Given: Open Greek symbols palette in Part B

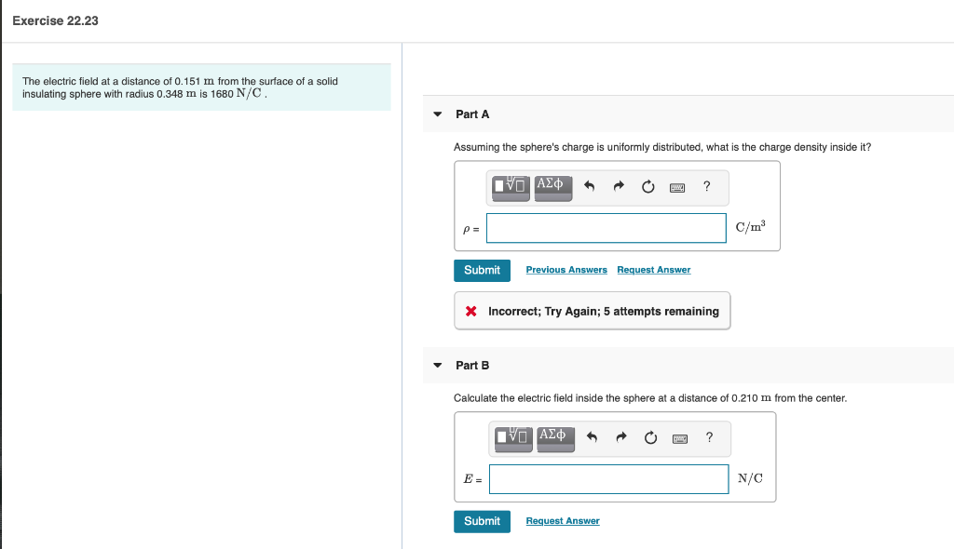Looking at the screenshot, I should (555, 437).
